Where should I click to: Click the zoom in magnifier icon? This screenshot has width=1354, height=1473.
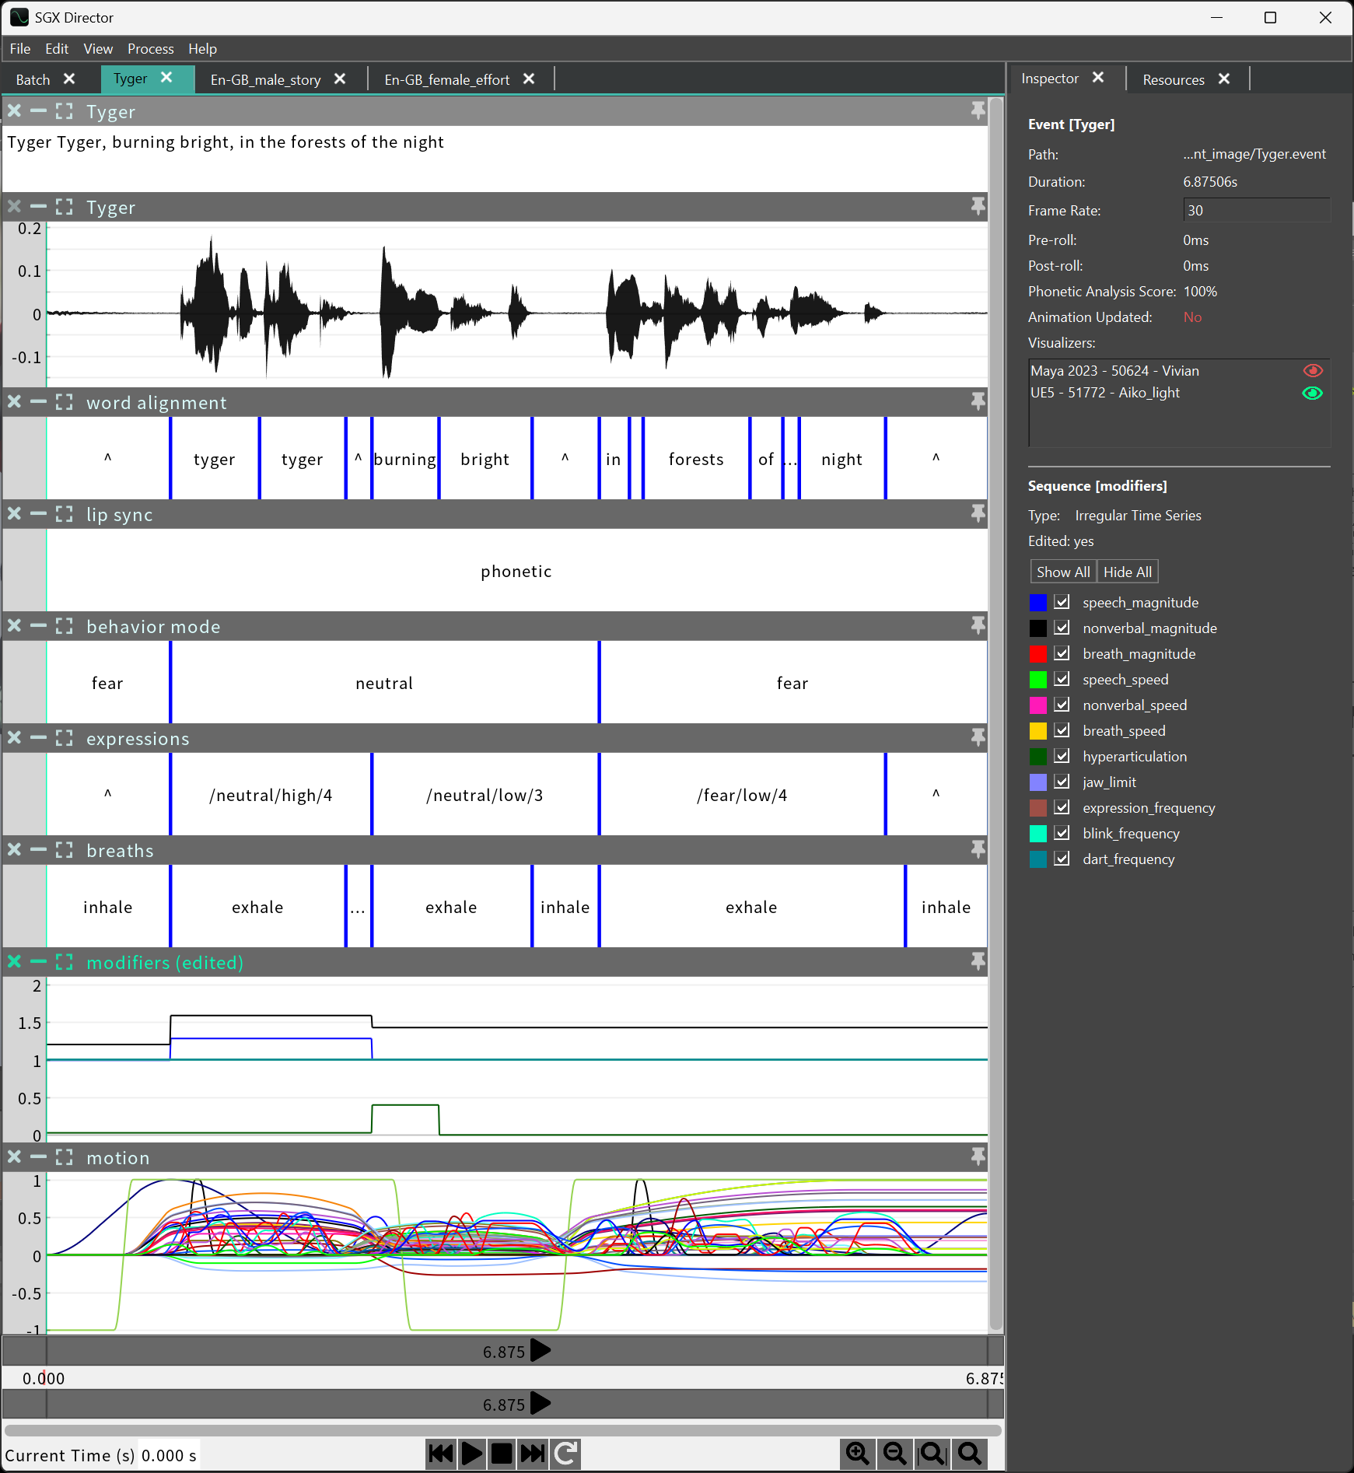click(857, 1454)
